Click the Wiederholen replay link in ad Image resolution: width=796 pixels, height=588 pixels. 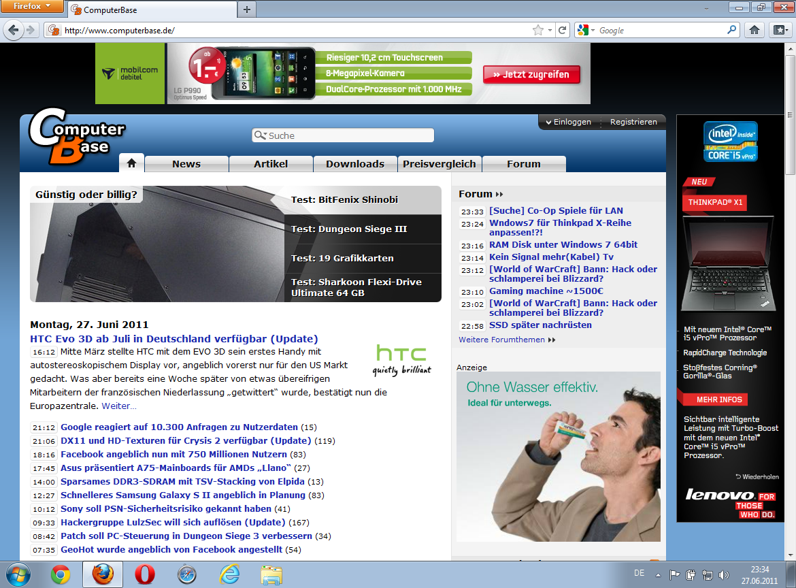[x=757, y=477]
